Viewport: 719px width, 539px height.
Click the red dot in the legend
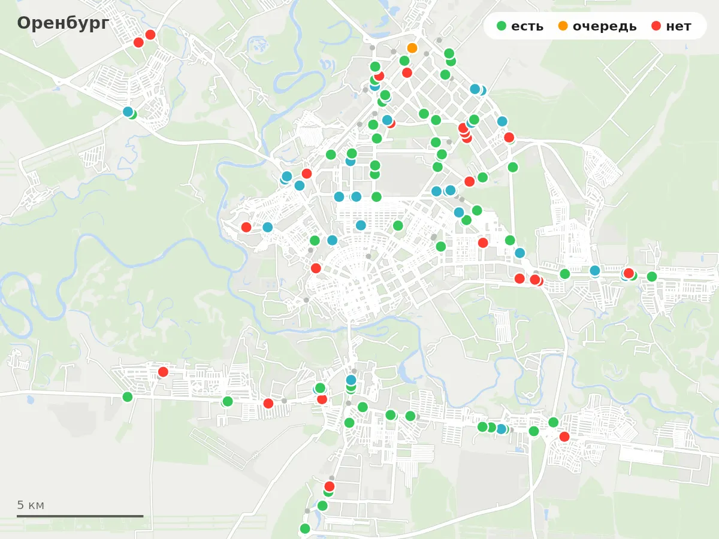pos(656,26)
